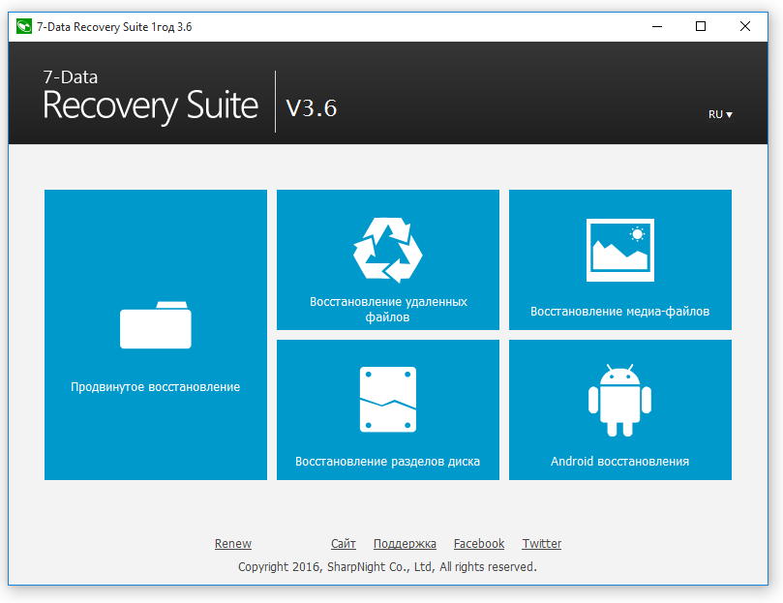
Task: Minimize the 7-Data Recovery Suite window
Action: click(x=657, y=26)
